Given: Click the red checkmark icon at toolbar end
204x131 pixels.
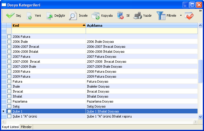Looking at the screenshot, I should pyautogui.click(x=189, y=16).
